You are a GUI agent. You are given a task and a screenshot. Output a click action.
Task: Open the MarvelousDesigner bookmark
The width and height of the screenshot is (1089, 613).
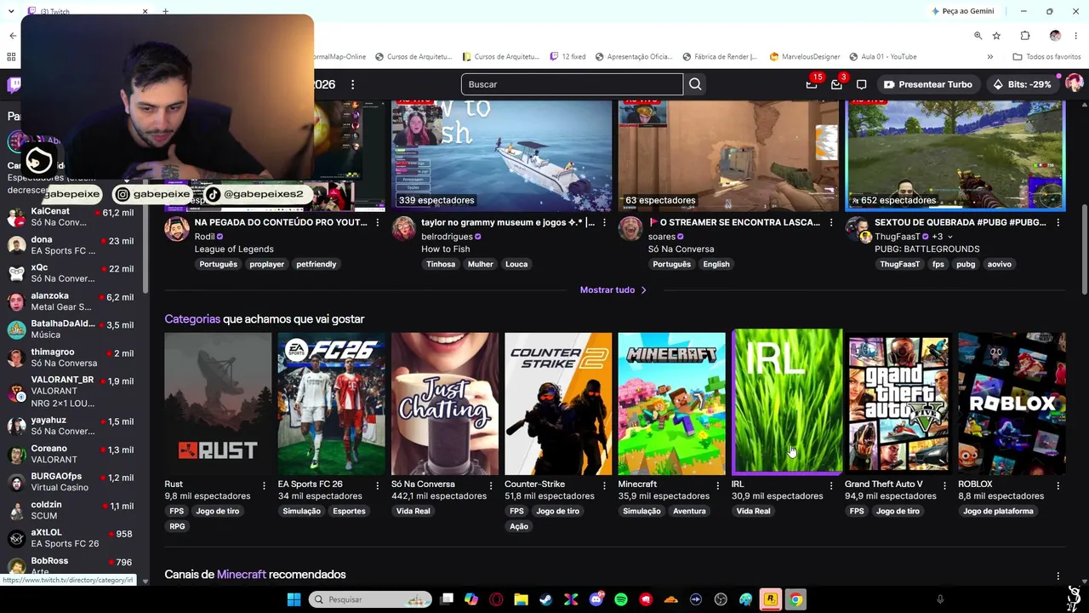pyautogui.click(x=805, y=57)
